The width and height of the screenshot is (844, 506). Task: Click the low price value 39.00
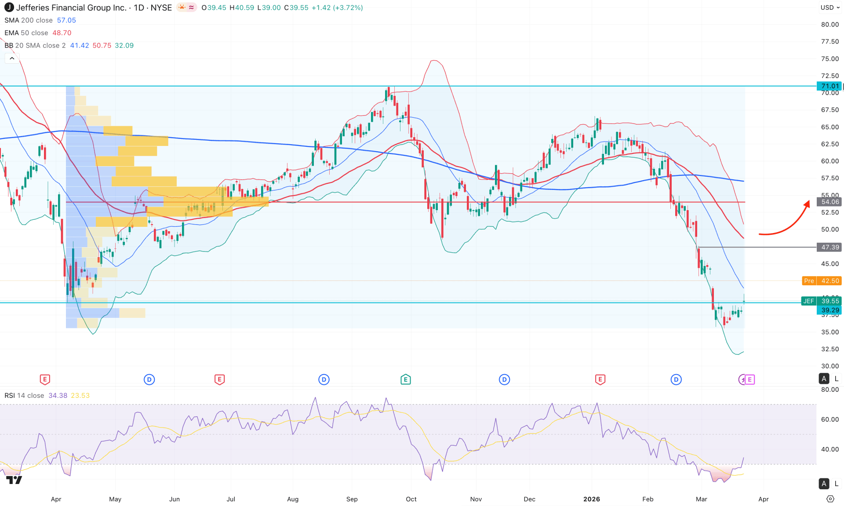coord(271,8)
